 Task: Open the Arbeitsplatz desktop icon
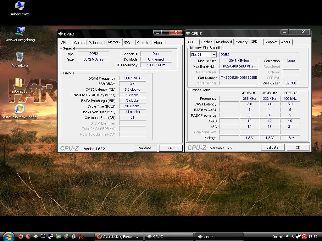[20, 6]
